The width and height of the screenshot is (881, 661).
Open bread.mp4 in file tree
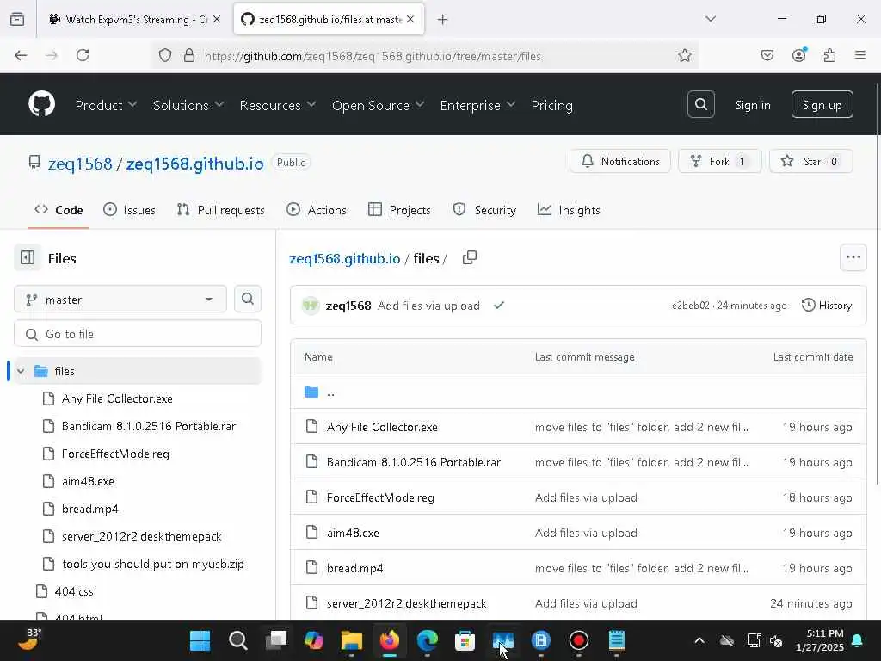[x=89, y=509]
